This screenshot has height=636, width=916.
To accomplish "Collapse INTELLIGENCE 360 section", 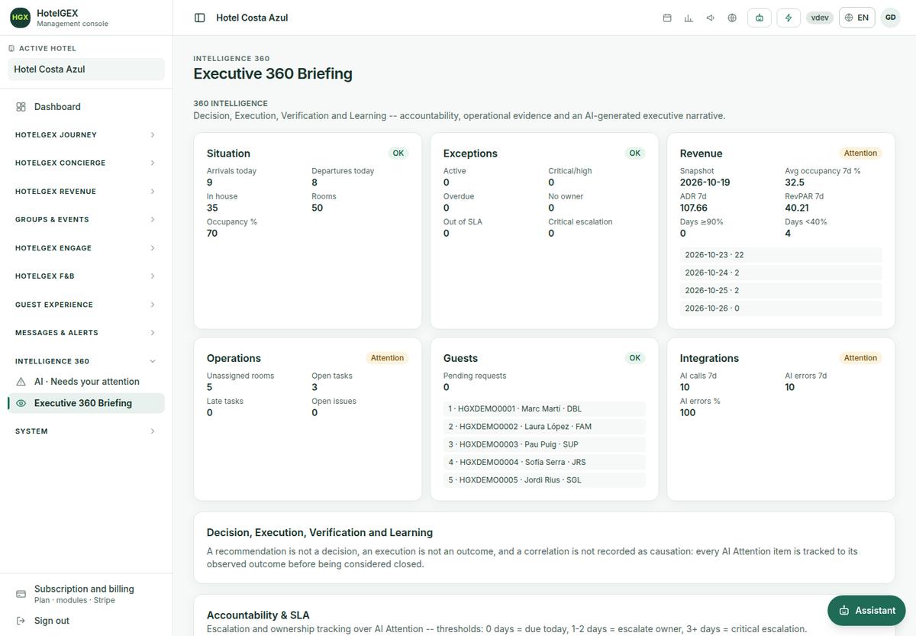I will click(x=86, y=361).
